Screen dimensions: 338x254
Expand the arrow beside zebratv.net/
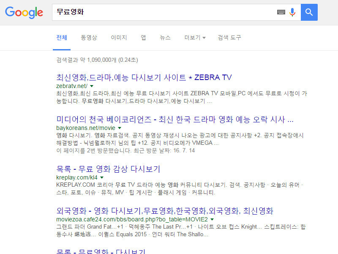(x=92, y=86)
